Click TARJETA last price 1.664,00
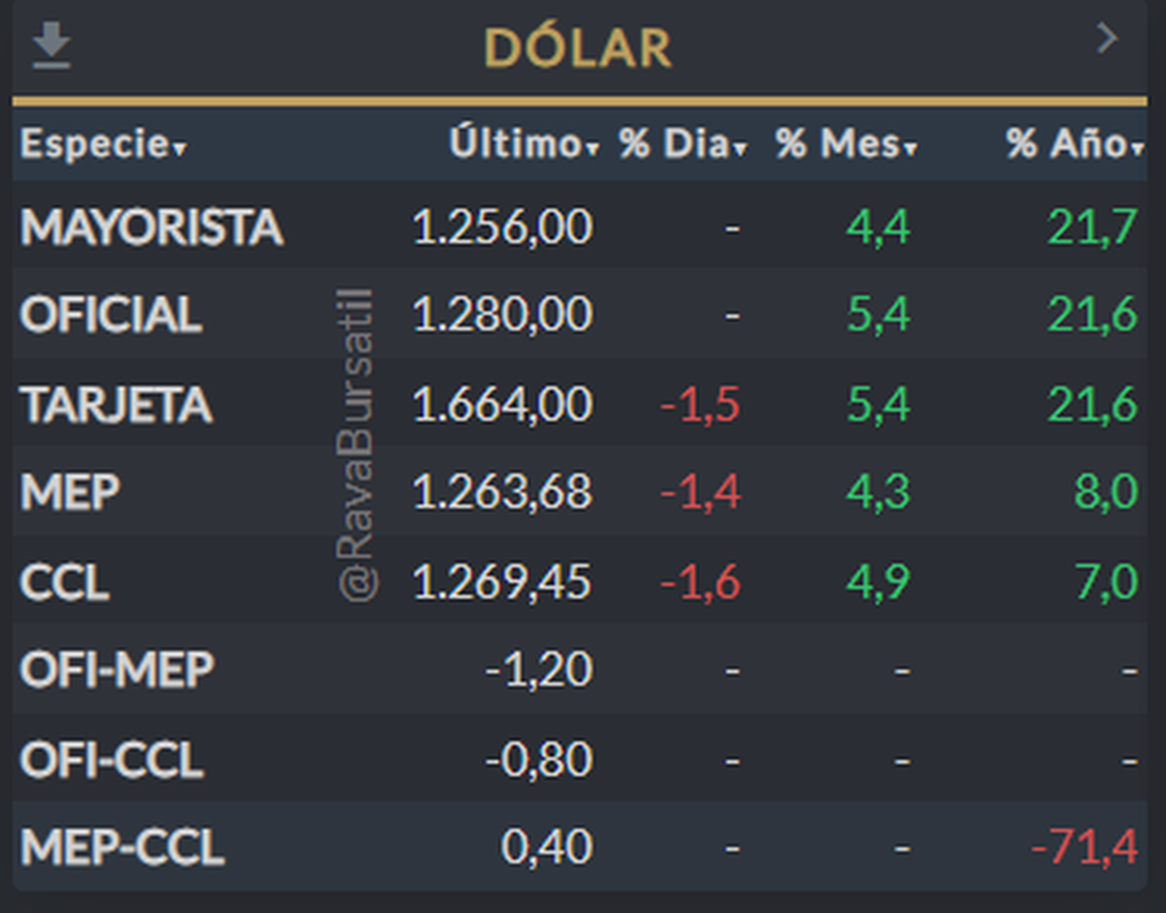1166x913 pixels. (502, 404)
